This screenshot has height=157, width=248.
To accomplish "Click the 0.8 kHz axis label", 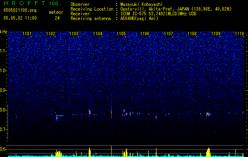I will pos(3,110).
